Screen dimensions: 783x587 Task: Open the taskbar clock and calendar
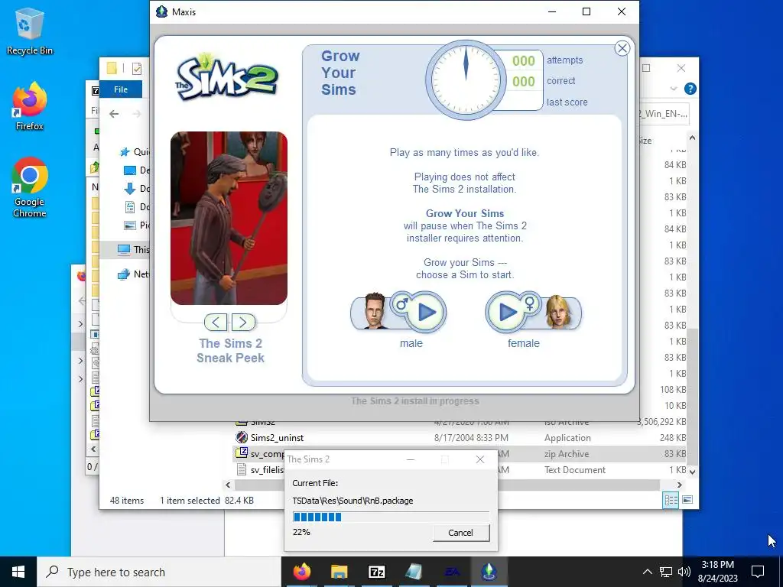(x=717, y=572)
